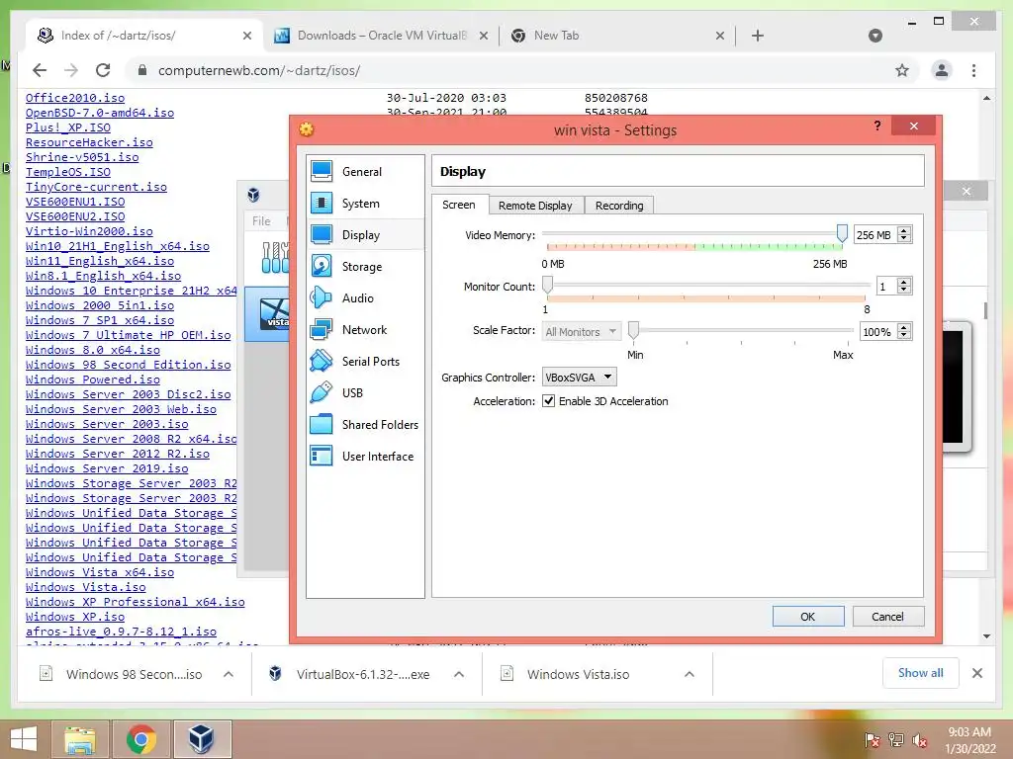Close the downloads bar
Screen dimensions: 1013x759
coord(977,673)
